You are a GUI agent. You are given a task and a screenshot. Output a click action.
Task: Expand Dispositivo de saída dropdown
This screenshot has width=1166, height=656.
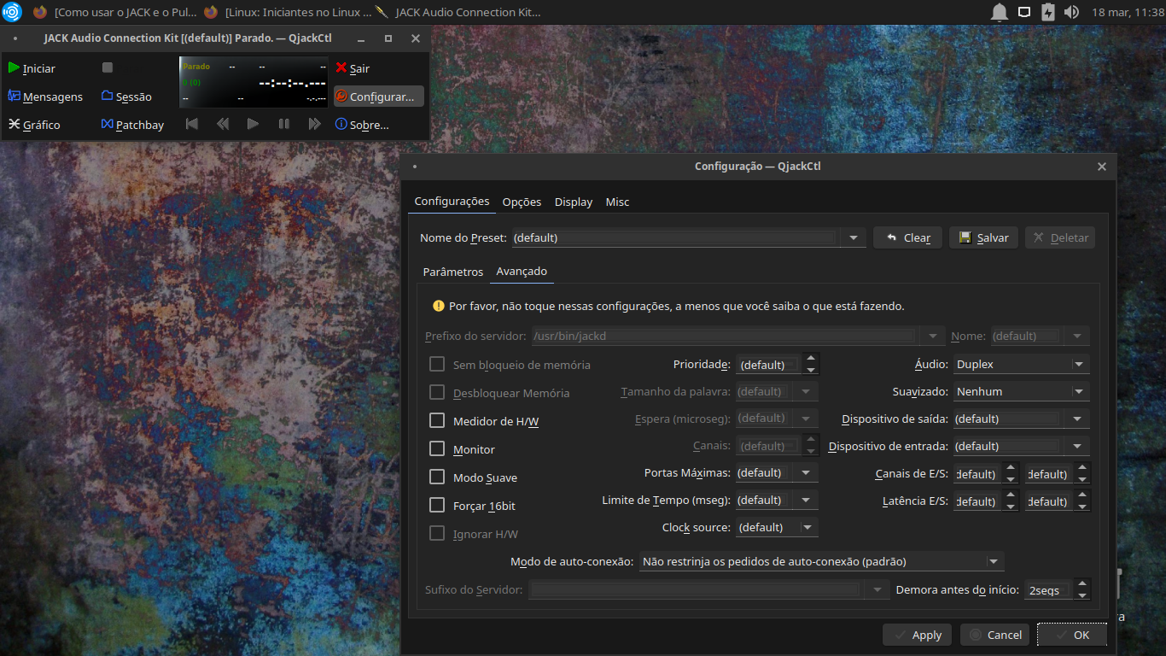(1077, 419)
